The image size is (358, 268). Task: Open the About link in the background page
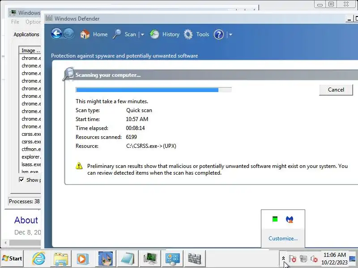pyautogui.click(x=26, y=220)
